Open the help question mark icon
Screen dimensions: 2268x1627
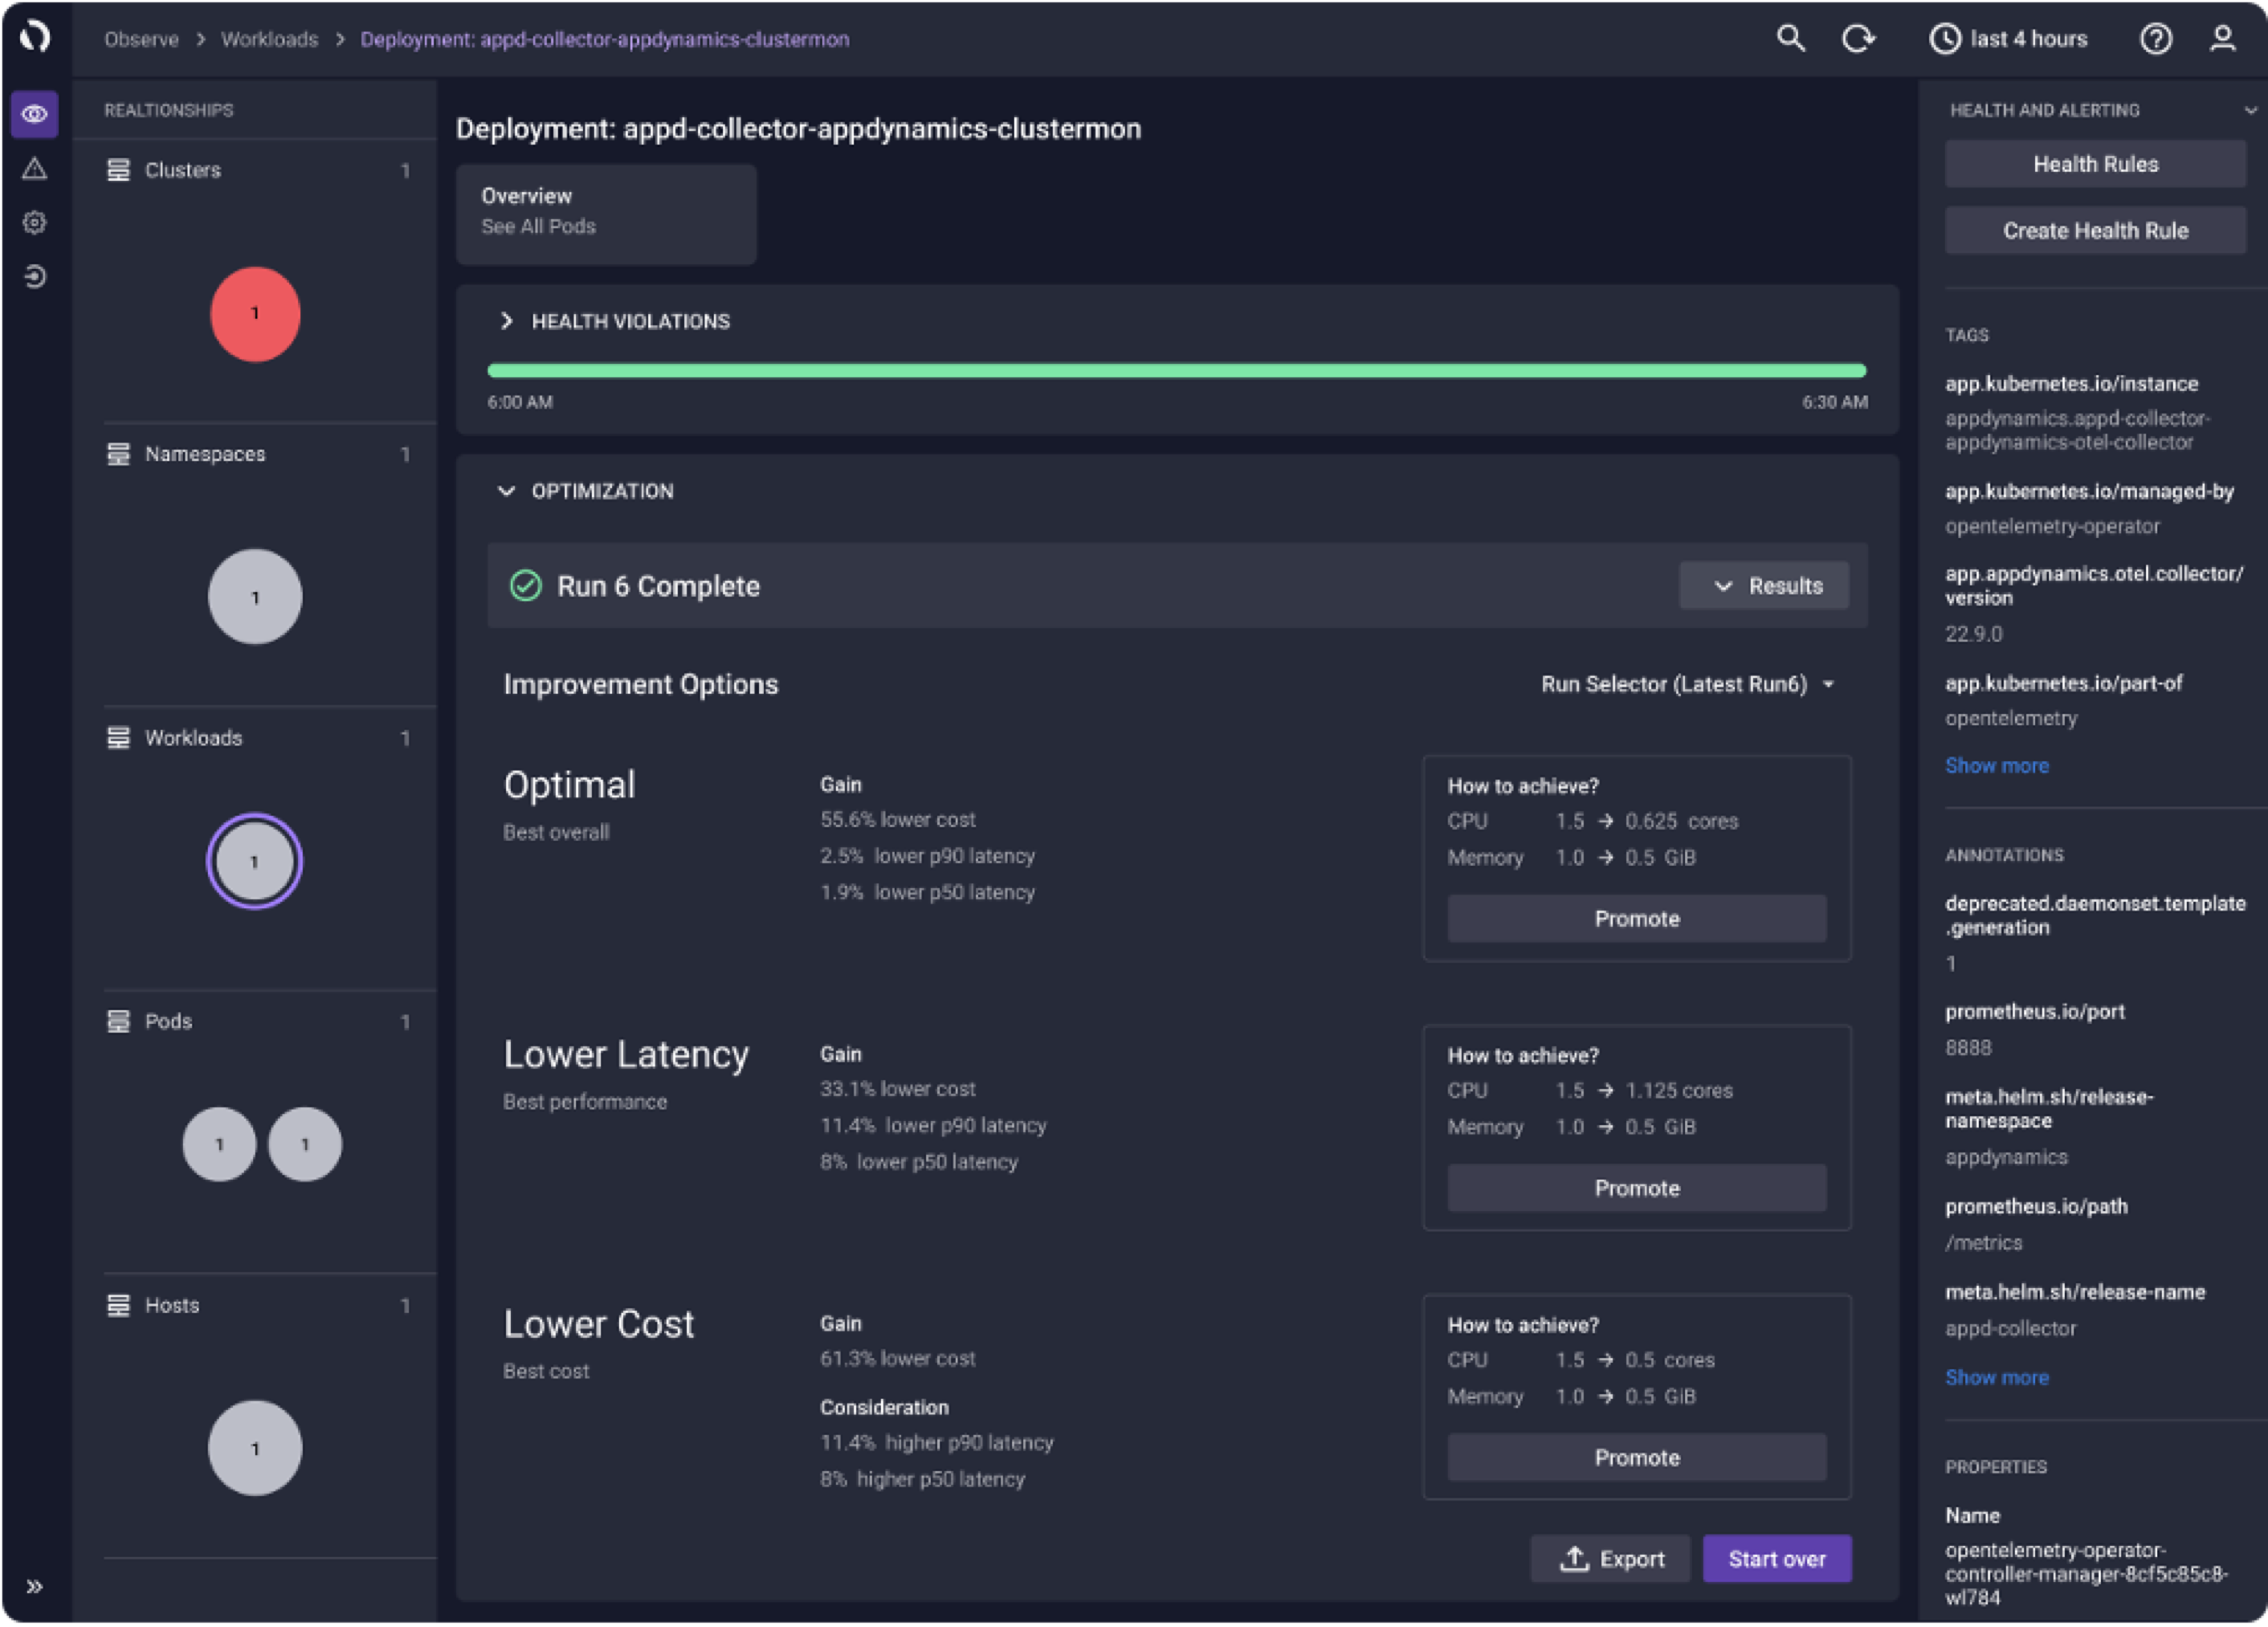click(2155, 38)
